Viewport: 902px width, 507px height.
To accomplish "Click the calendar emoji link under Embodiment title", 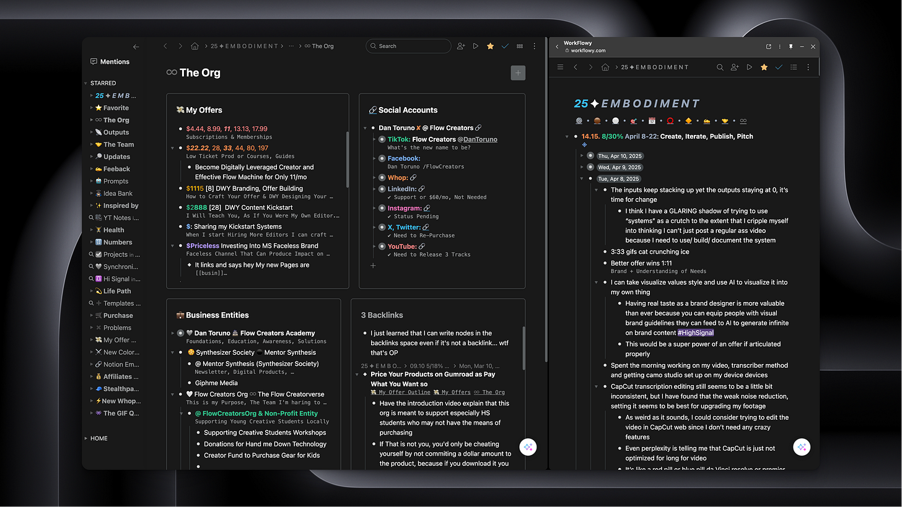I will point(652,121).
